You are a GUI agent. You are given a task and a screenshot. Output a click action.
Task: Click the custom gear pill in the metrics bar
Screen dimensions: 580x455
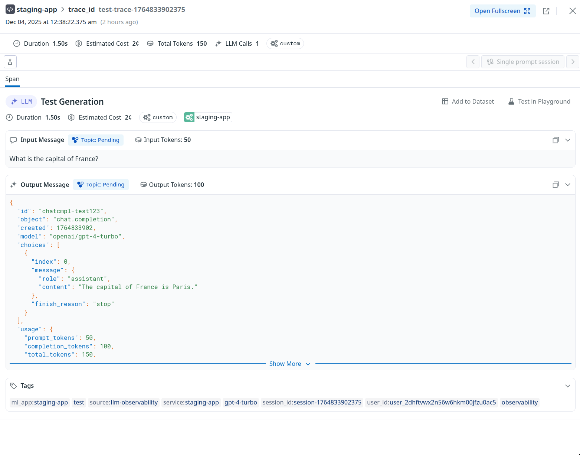tap(285, 43)
